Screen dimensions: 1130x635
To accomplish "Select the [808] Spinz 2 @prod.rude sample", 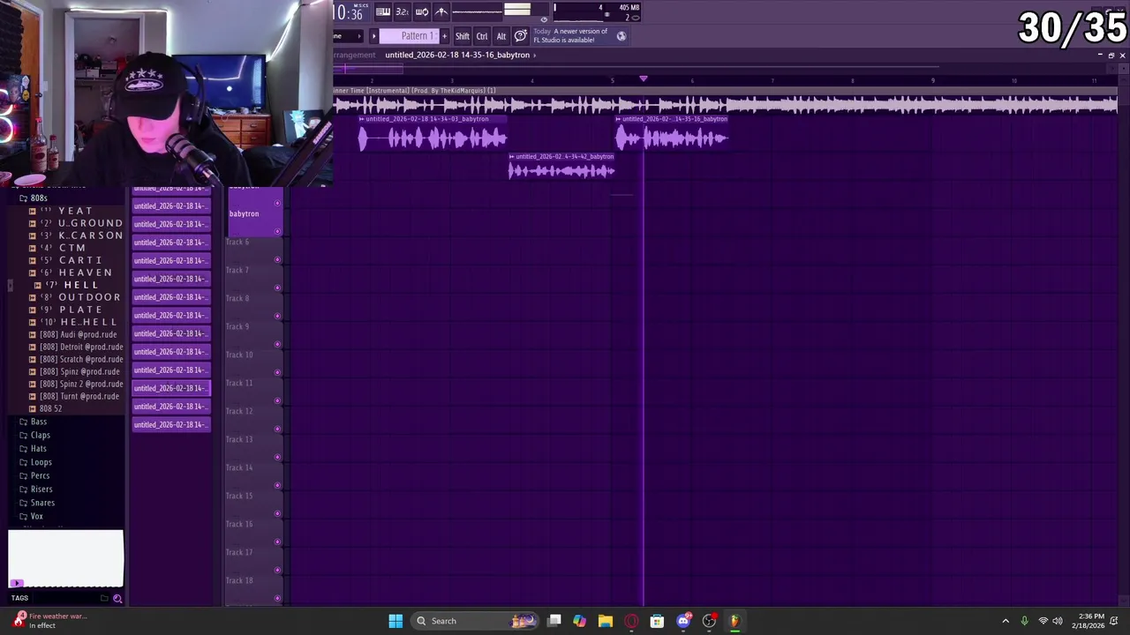I will pyautogui.click(x=76, y=384).
